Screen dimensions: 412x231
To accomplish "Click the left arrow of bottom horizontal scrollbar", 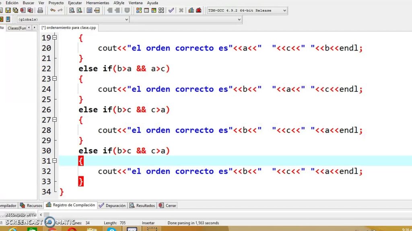I will [41, 215].
